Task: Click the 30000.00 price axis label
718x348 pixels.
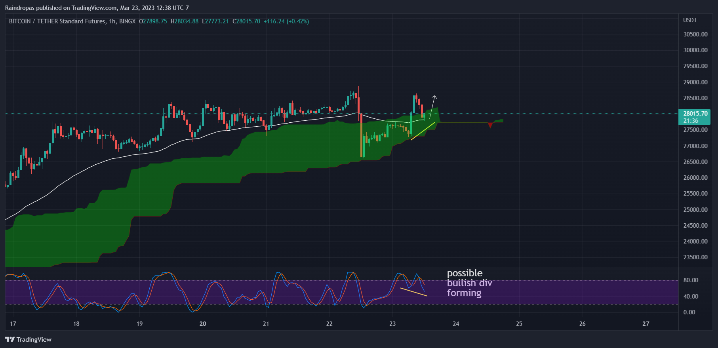Action: 695,50
